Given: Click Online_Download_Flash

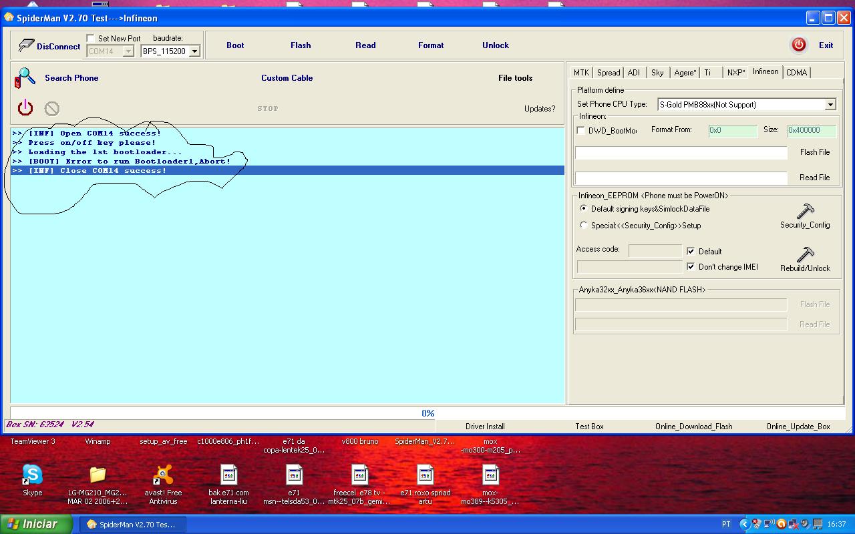Looking at the screenshot, I should click(693, 427).
